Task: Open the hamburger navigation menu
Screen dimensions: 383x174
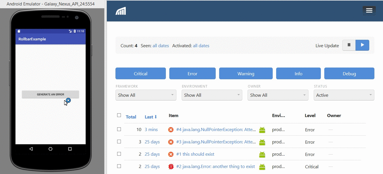Action: tap(369, 11)
